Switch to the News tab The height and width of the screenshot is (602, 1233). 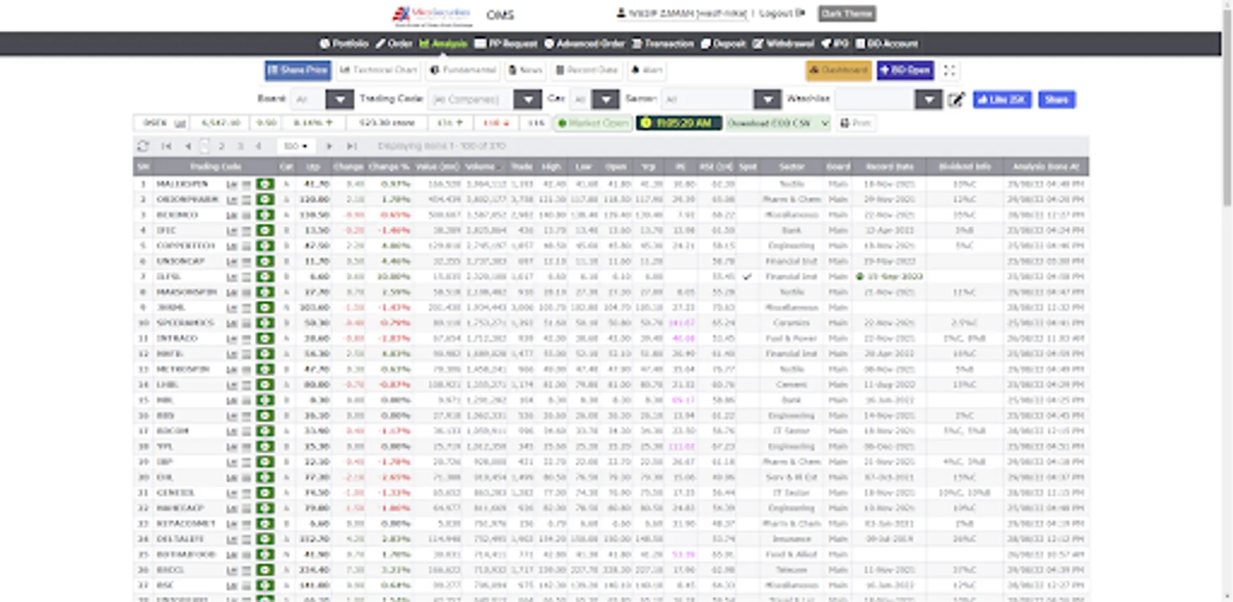(525, 70)
